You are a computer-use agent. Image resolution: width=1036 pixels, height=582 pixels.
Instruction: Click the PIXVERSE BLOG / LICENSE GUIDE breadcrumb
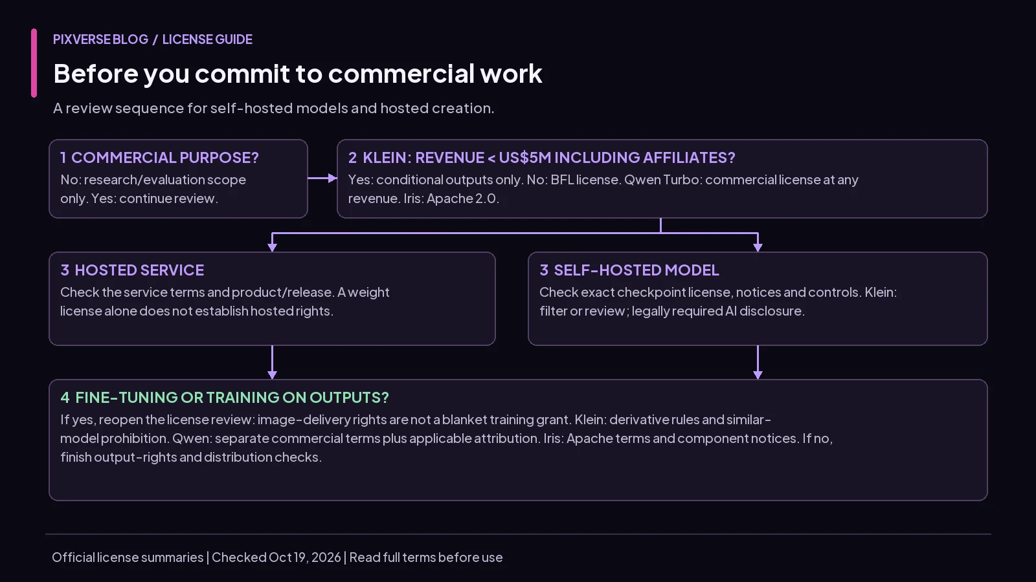point(153,39)
